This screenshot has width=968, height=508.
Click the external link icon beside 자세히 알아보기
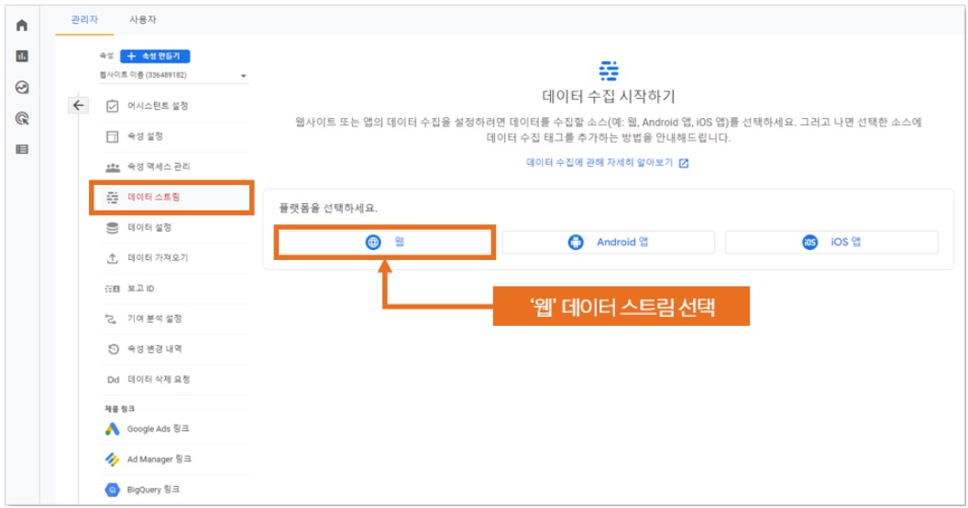point(684,163)
